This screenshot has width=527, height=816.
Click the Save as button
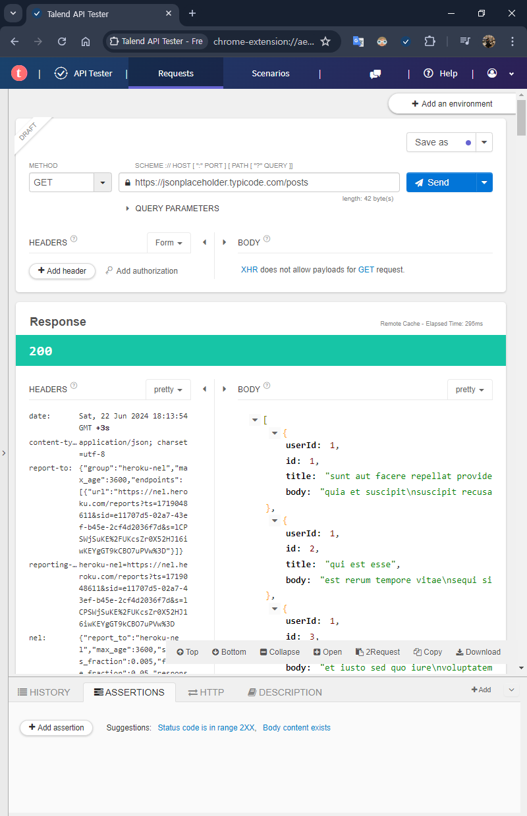[441, 142]
